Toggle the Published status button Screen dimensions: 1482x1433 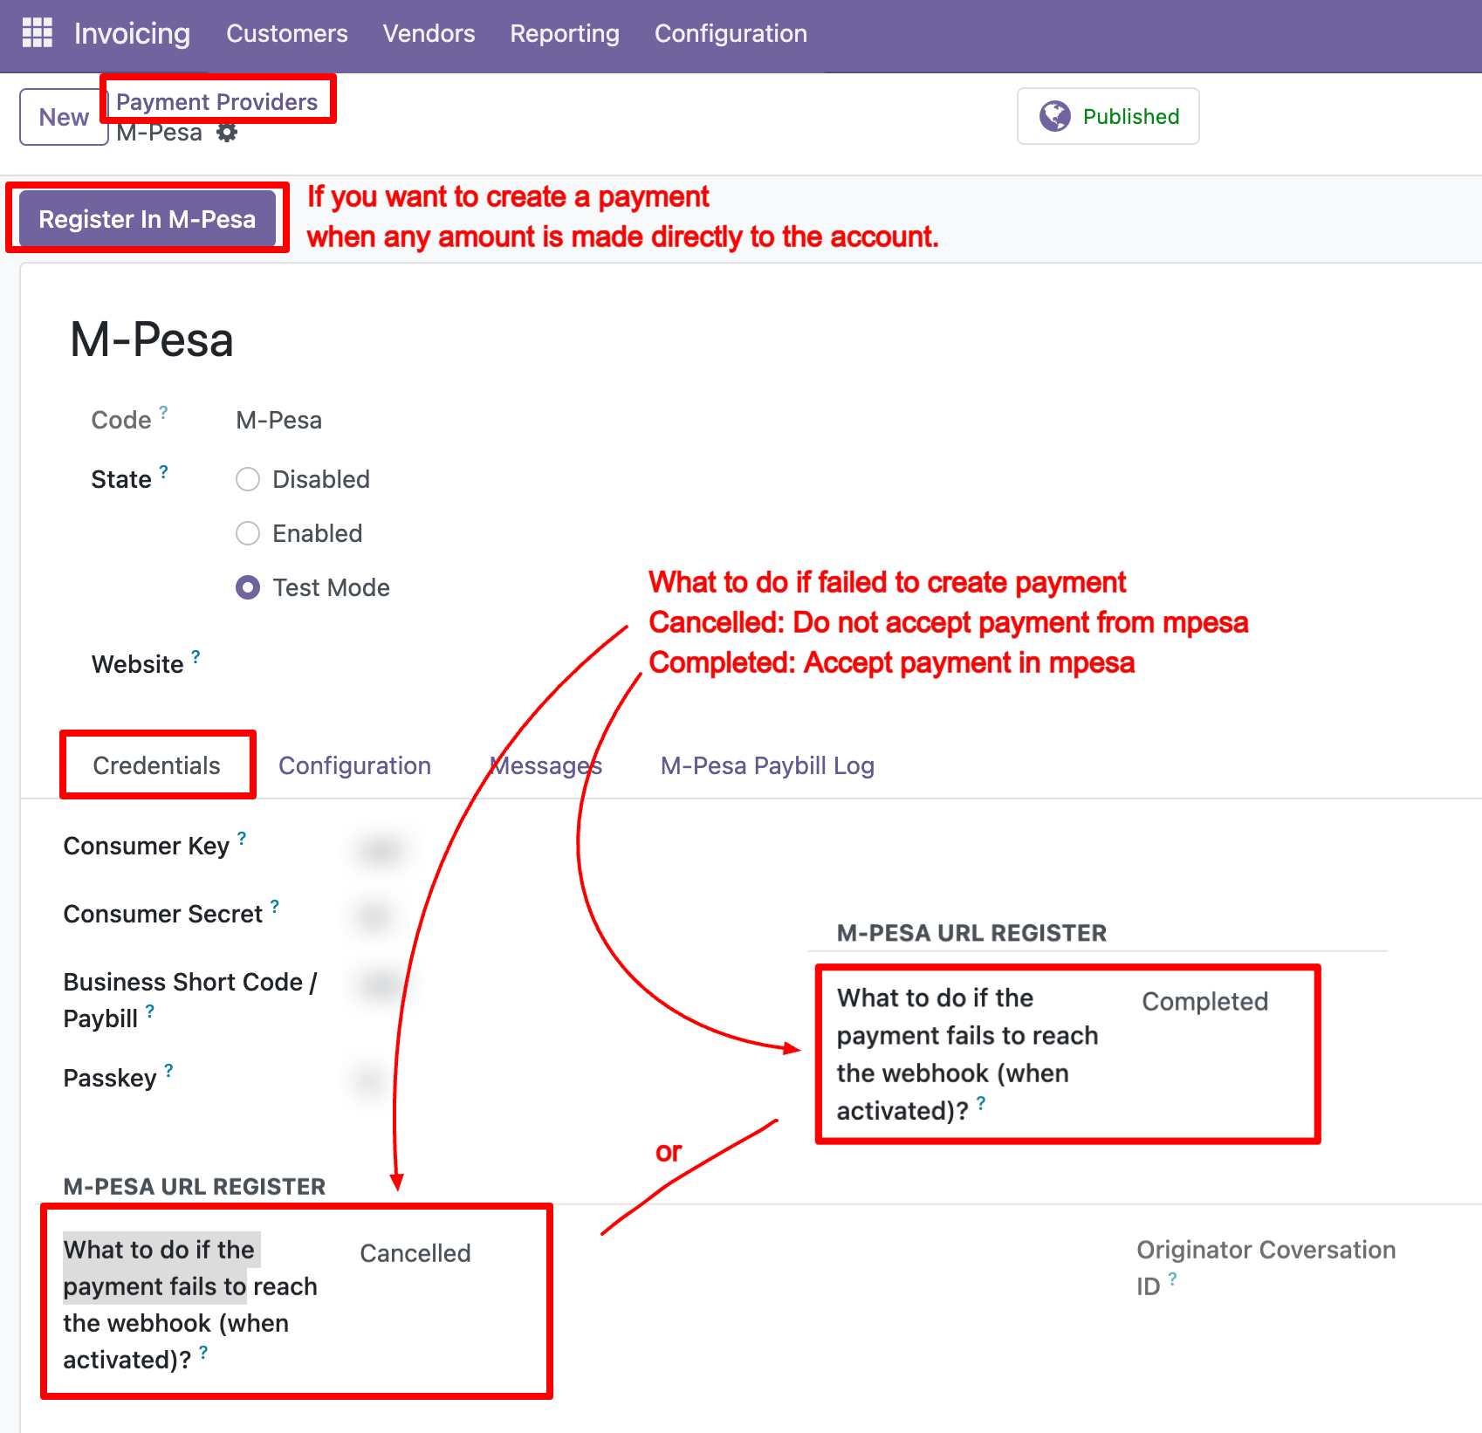click(1108, 116)
